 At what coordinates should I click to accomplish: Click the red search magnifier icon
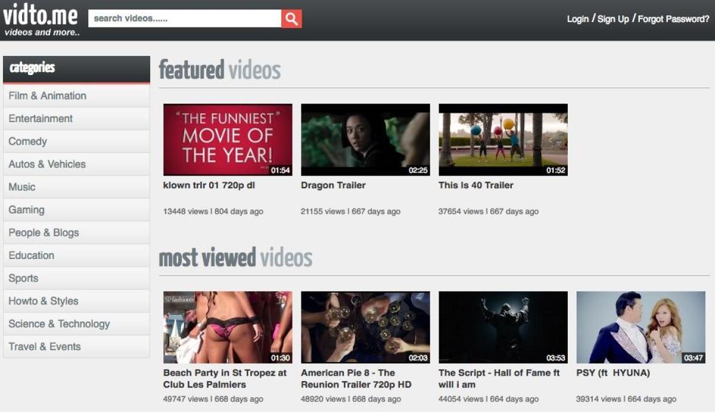click(x=291, y=18)
